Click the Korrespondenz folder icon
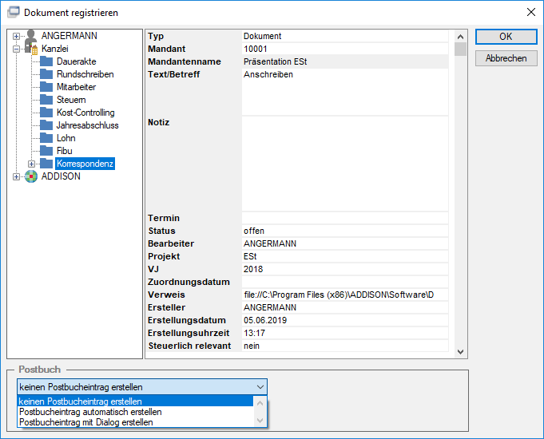The height and width of the screenshot is (439, 544). pyautogui.click(x=46, y=164)
